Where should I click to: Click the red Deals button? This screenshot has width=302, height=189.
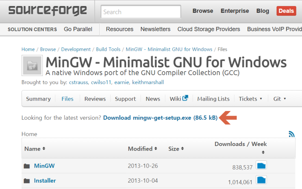click(286, 11)
